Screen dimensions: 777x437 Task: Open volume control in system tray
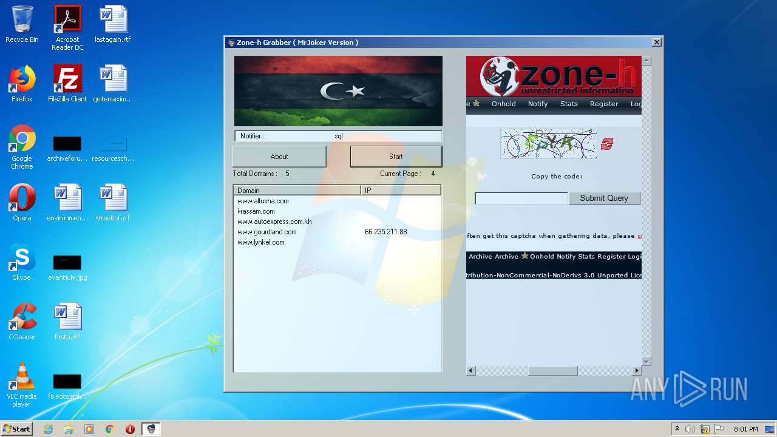click(x=690, y=429)
